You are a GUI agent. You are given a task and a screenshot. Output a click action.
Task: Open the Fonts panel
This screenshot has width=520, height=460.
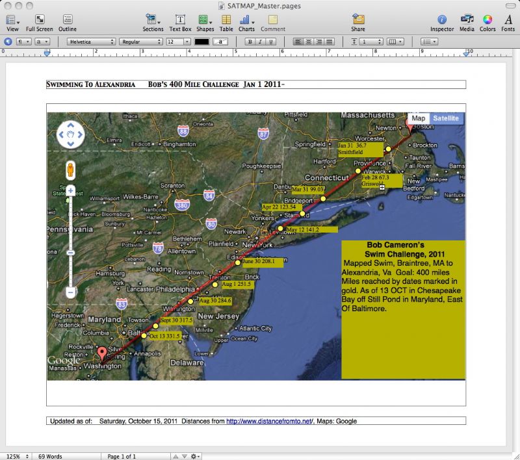(x=508, y=23)
